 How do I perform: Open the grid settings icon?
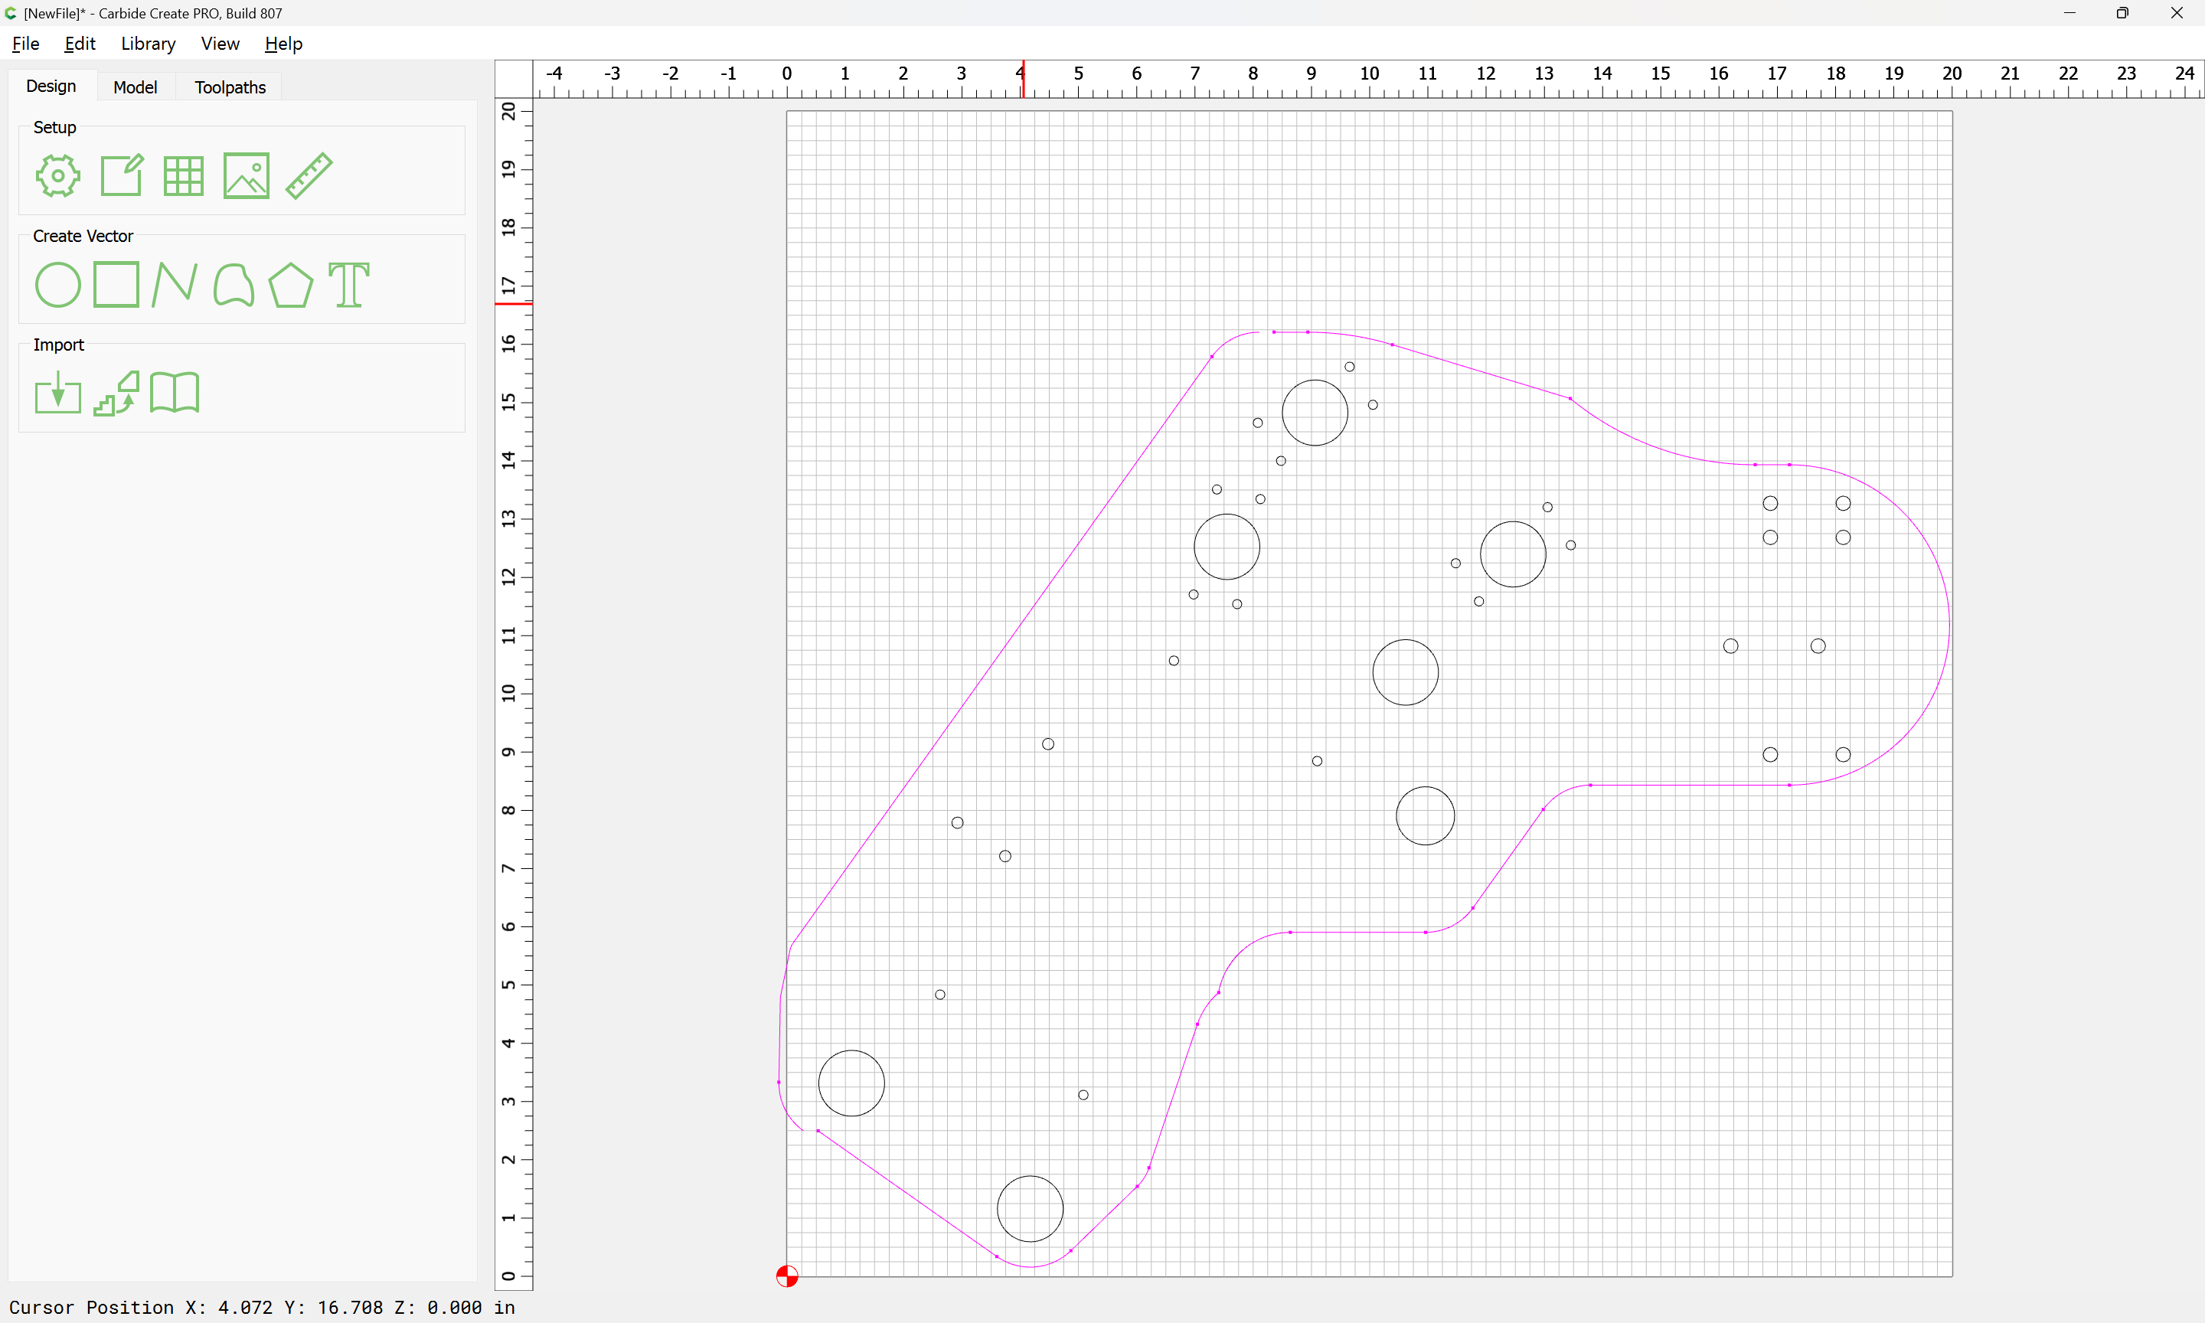184,175
